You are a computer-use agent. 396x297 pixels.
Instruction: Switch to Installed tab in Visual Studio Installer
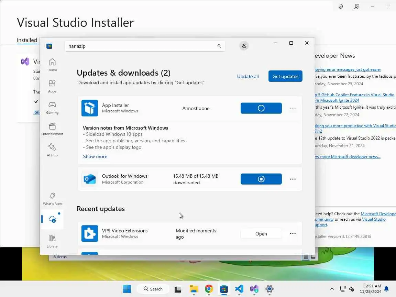tap(27, 40)
